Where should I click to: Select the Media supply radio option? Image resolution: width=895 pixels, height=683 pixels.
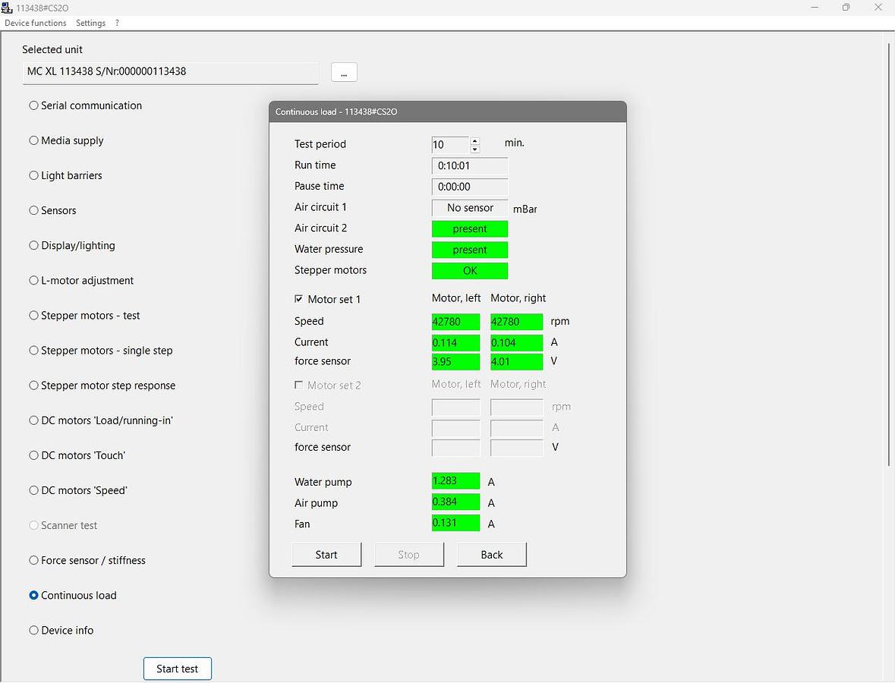33,140
